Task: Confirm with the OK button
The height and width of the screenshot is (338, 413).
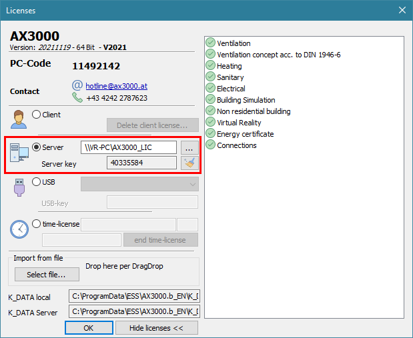Action: [89, 328]
